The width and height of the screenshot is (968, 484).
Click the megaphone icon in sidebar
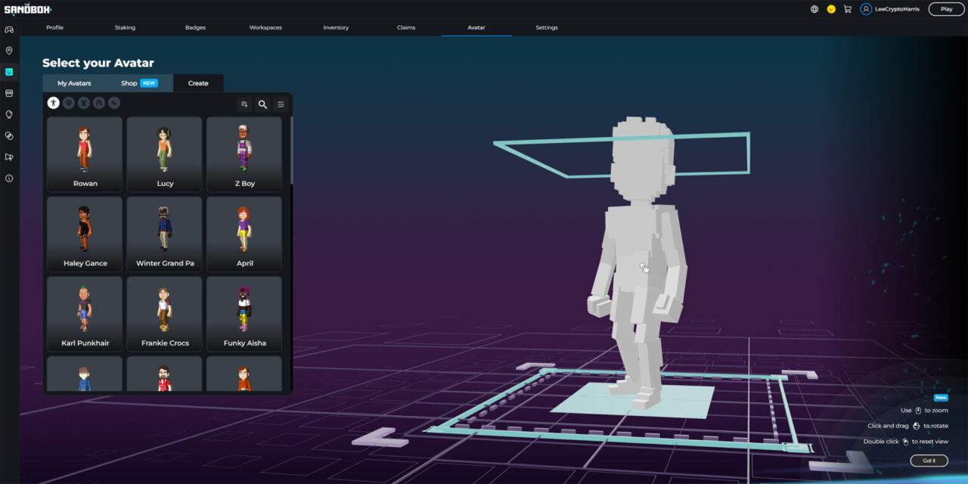click(9, 157)
